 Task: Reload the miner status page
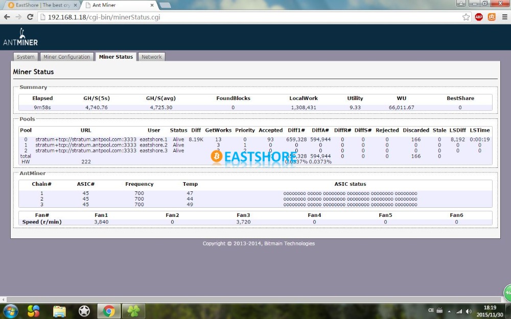(x=30, y=17)
